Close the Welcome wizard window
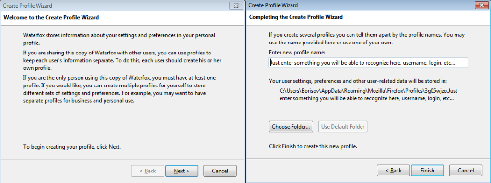This screenshot has height=183, width=491. (x=236, y=6)
